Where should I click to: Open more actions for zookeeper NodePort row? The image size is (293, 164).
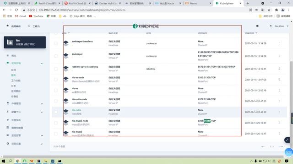pyautogui.click(x=279, y=56)
